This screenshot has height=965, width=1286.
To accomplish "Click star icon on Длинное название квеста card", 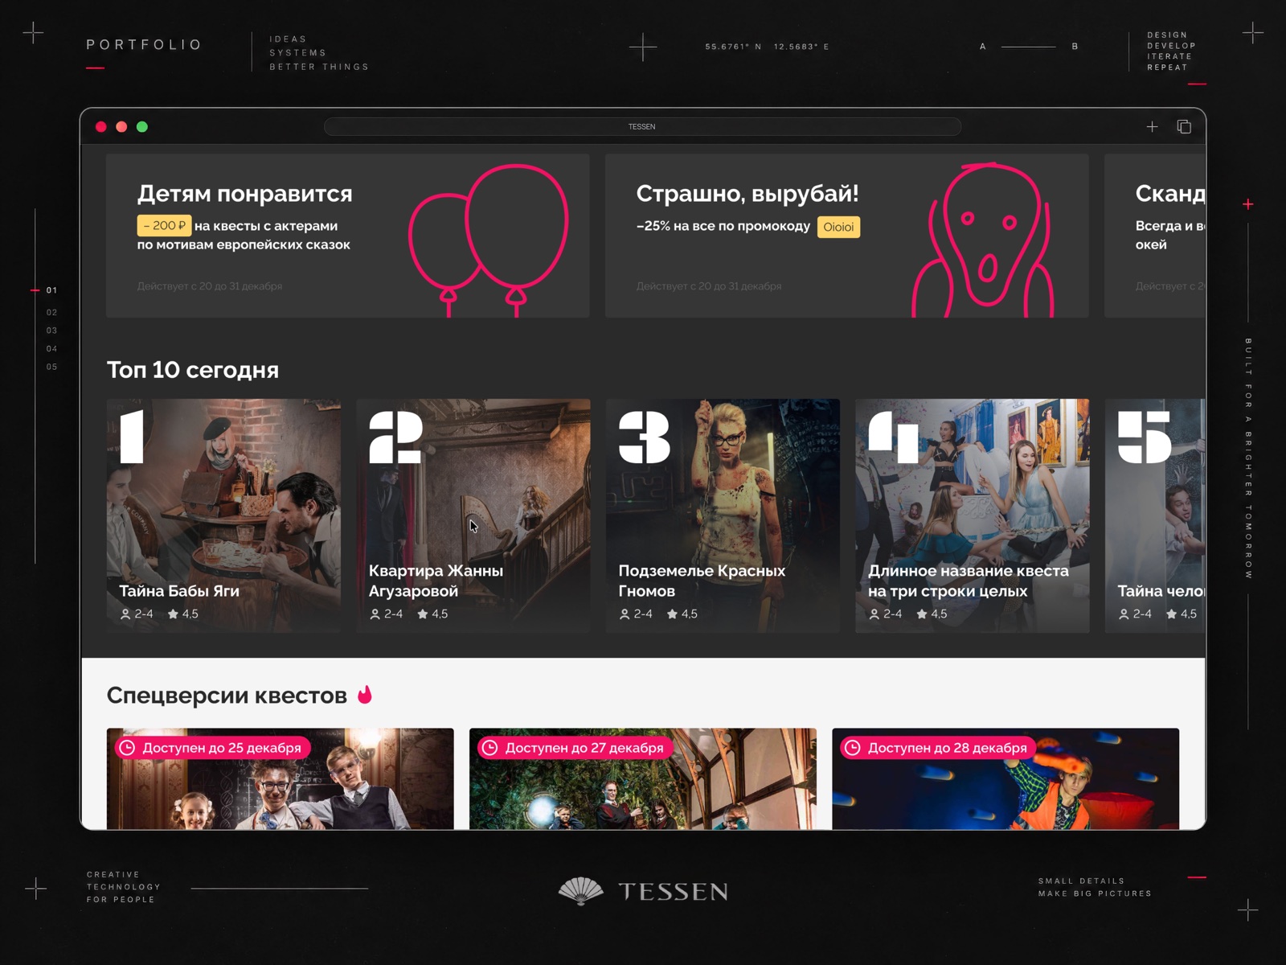I will pyautogui.click(x=922, y=614).
